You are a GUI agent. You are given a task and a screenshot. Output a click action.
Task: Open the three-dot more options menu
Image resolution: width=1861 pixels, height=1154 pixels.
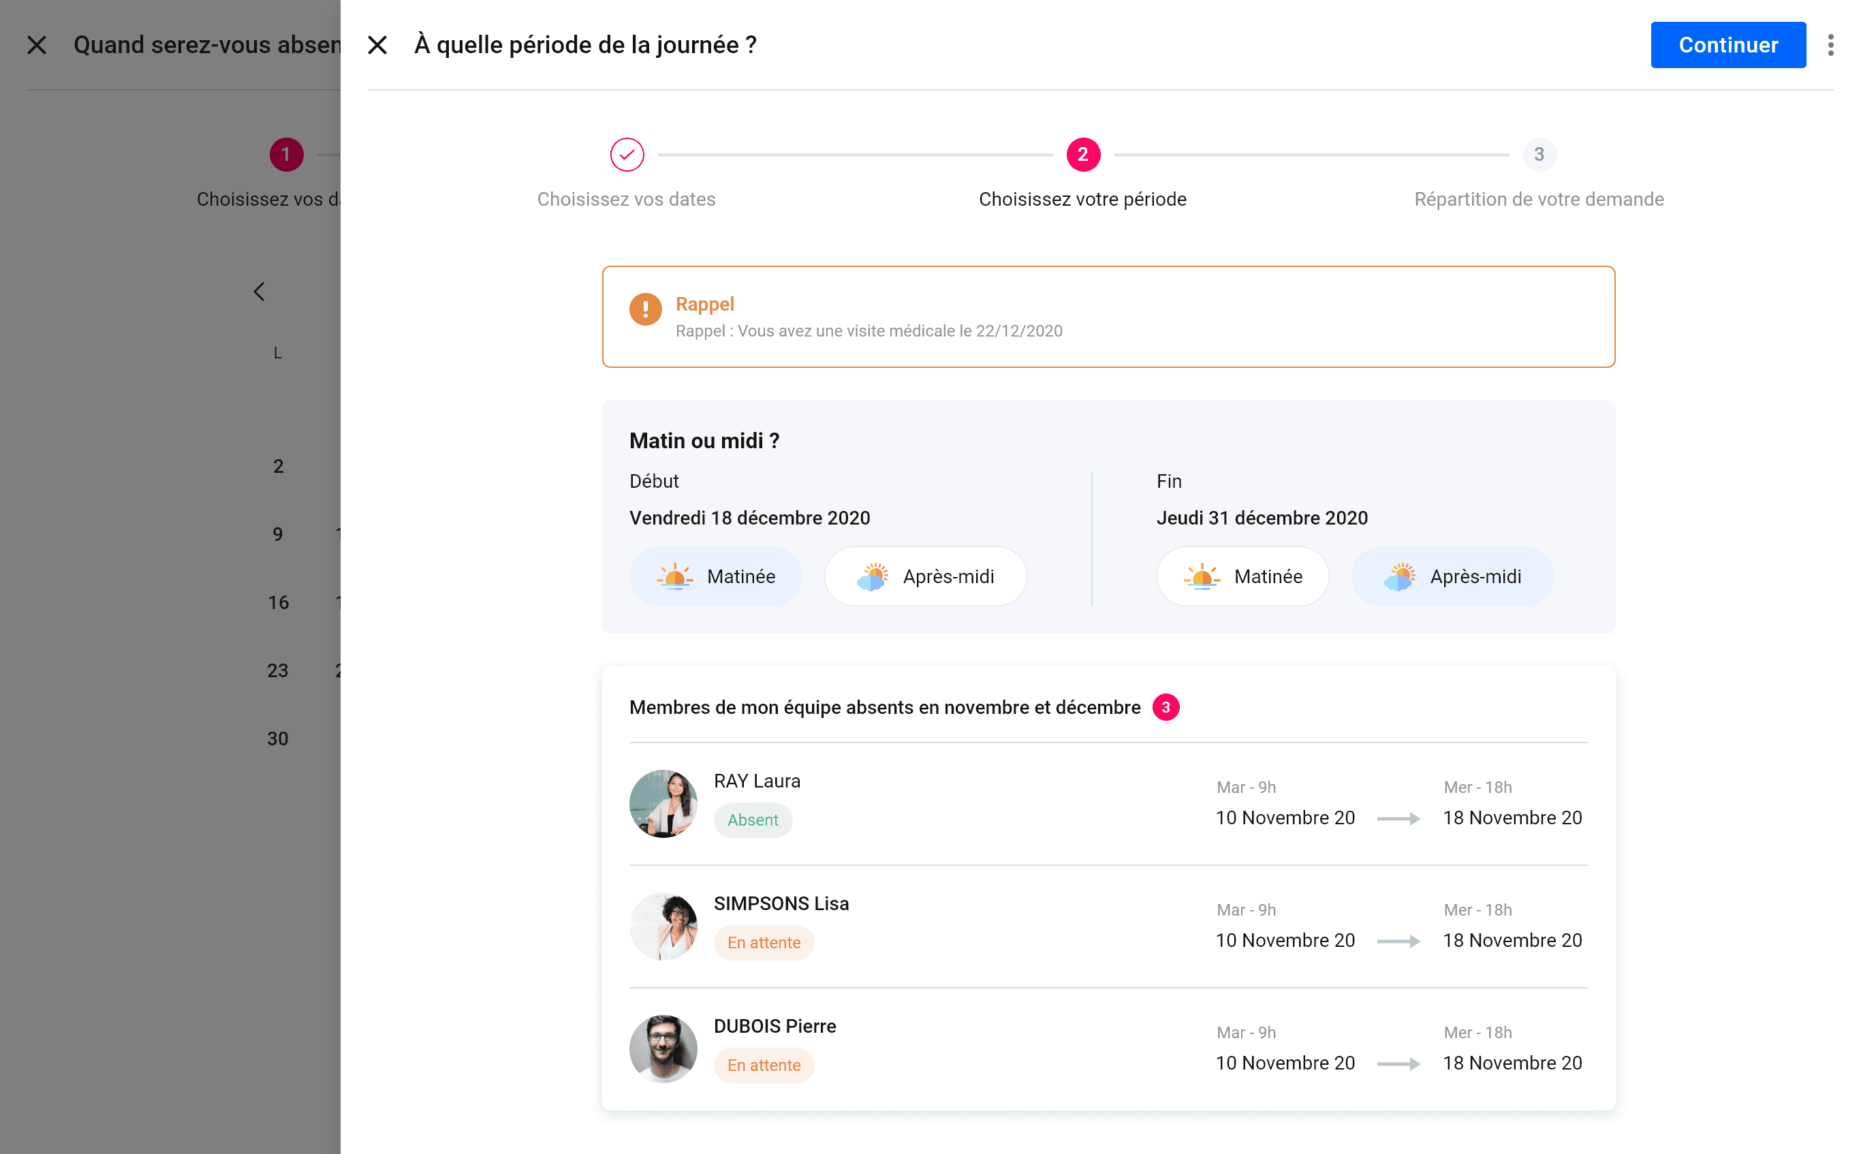click(1830, 45)
